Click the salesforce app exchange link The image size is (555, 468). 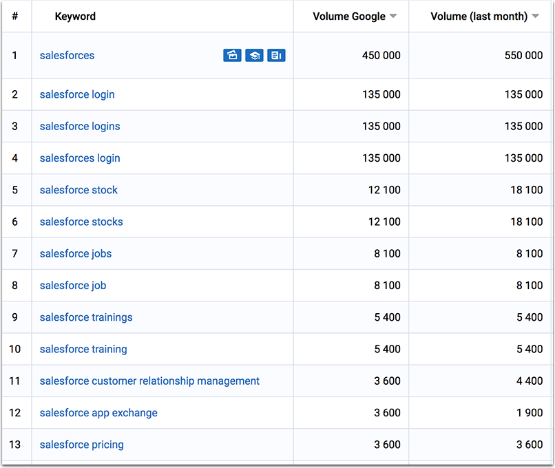coord(98,413)
